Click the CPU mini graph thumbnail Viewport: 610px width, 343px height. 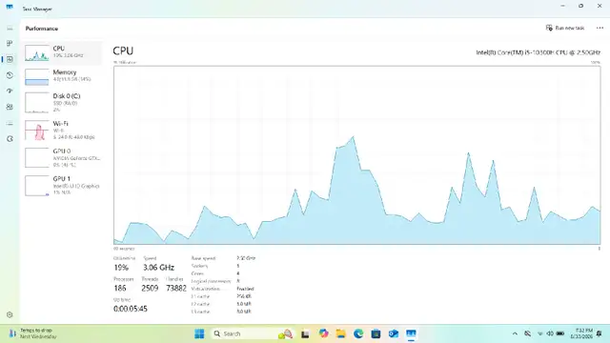pyautogui.click(x=37, y=53)
